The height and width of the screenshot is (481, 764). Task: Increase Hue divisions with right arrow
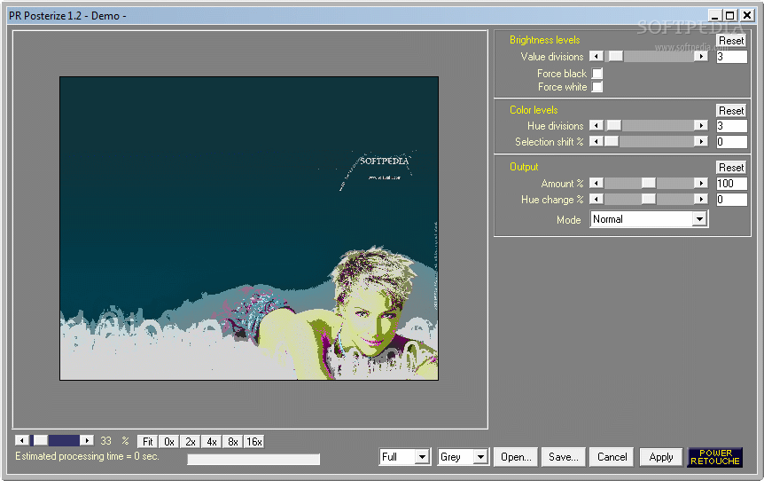(701, 126)
